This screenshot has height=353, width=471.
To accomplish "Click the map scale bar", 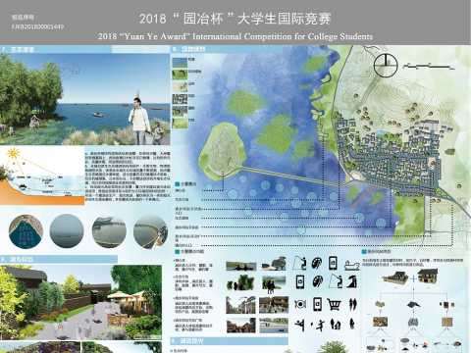I will [429, 67].
